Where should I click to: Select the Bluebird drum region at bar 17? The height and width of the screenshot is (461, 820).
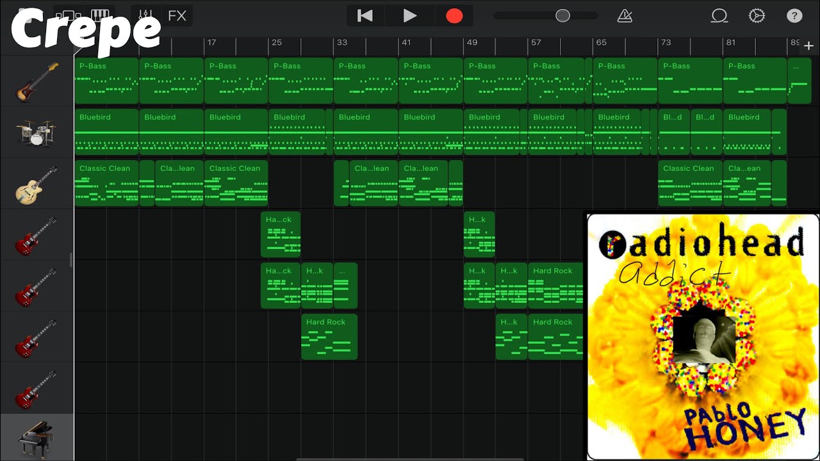236,132
